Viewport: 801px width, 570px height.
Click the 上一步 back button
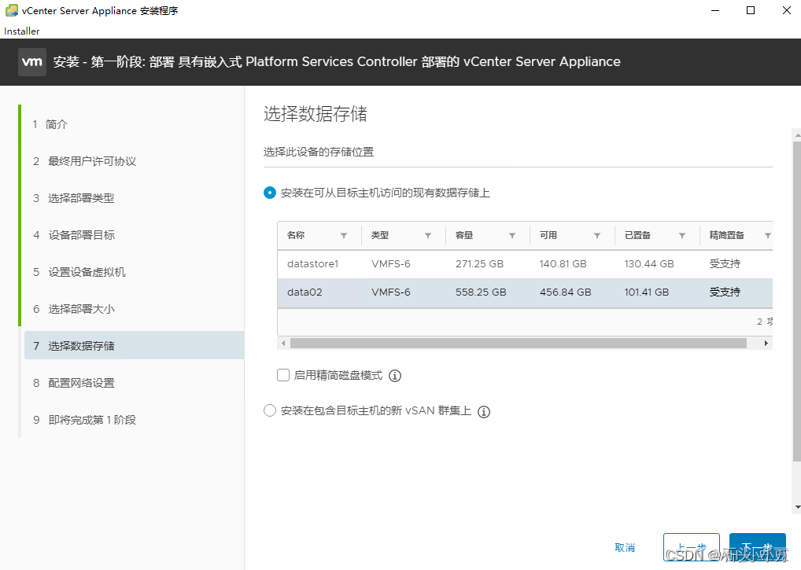click(691, 548)
